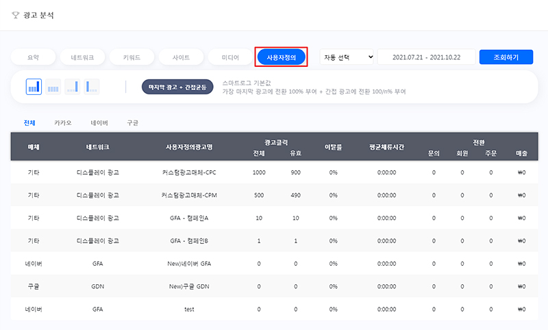Click the 광고 분석 page title

tap(38, 15)
